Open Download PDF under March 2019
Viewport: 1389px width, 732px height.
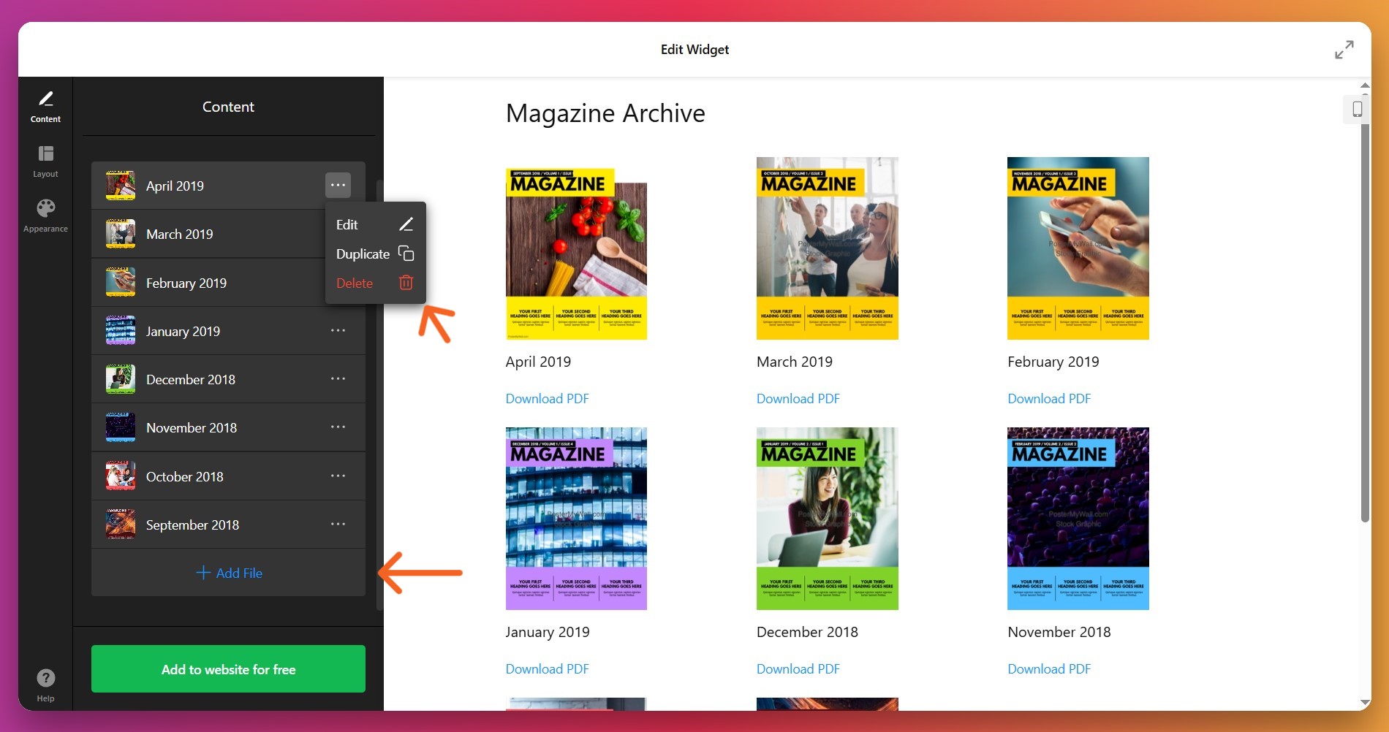[x=798, y=398]
